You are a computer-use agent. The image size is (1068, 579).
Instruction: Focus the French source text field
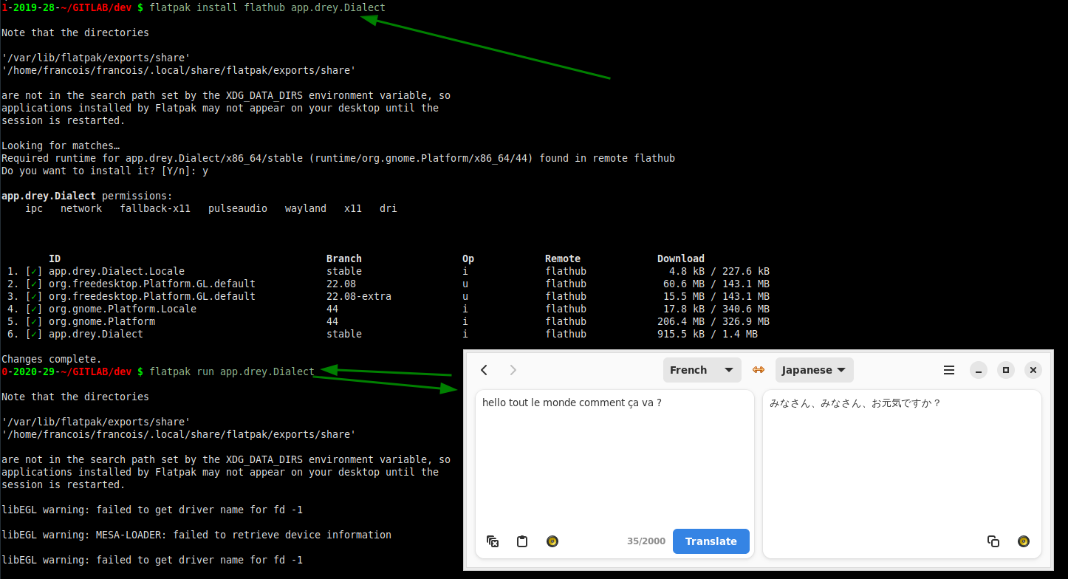click(613, 458)
